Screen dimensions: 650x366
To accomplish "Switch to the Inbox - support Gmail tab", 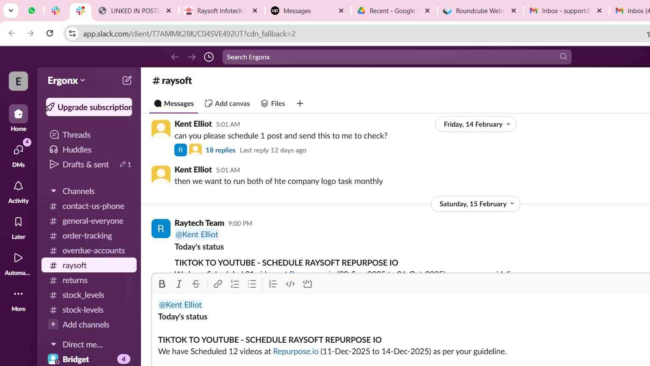I will pos(565,11).
